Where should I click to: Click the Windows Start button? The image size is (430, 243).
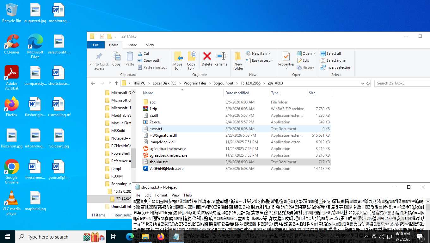click(x=8, y=237)
